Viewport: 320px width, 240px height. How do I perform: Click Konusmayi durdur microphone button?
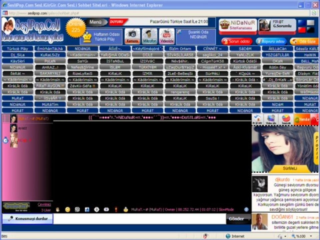tap(28, 219)
